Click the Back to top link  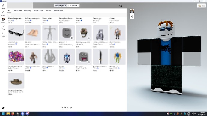pyautogui.click(x=67, y=107)
